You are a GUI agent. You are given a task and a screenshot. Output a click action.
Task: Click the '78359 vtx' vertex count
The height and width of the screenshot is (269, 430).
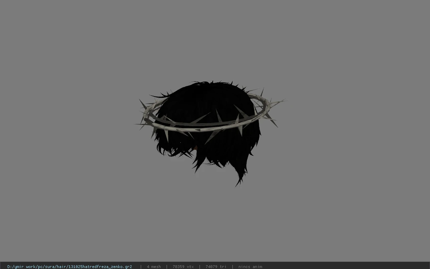pos(183,267)
